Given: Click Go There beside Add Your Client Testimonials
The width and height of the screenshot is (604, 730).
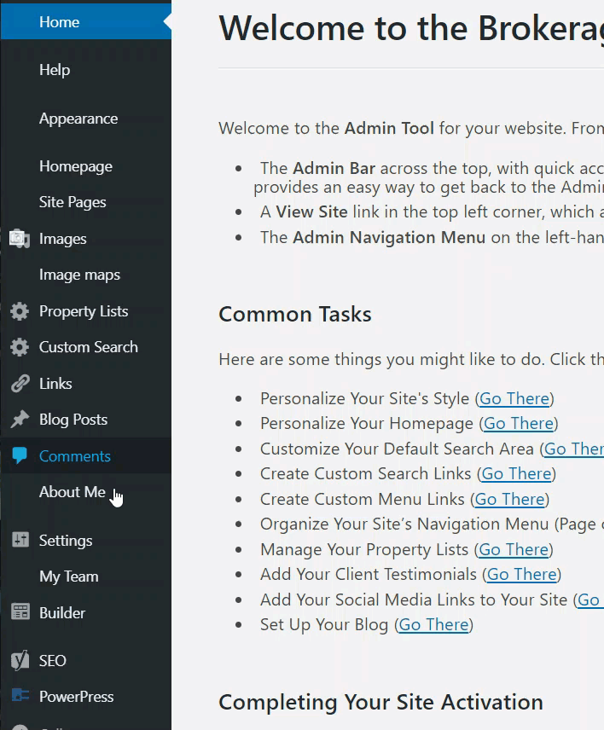Looking at the screenshot, I should click(x=521, y=574).
